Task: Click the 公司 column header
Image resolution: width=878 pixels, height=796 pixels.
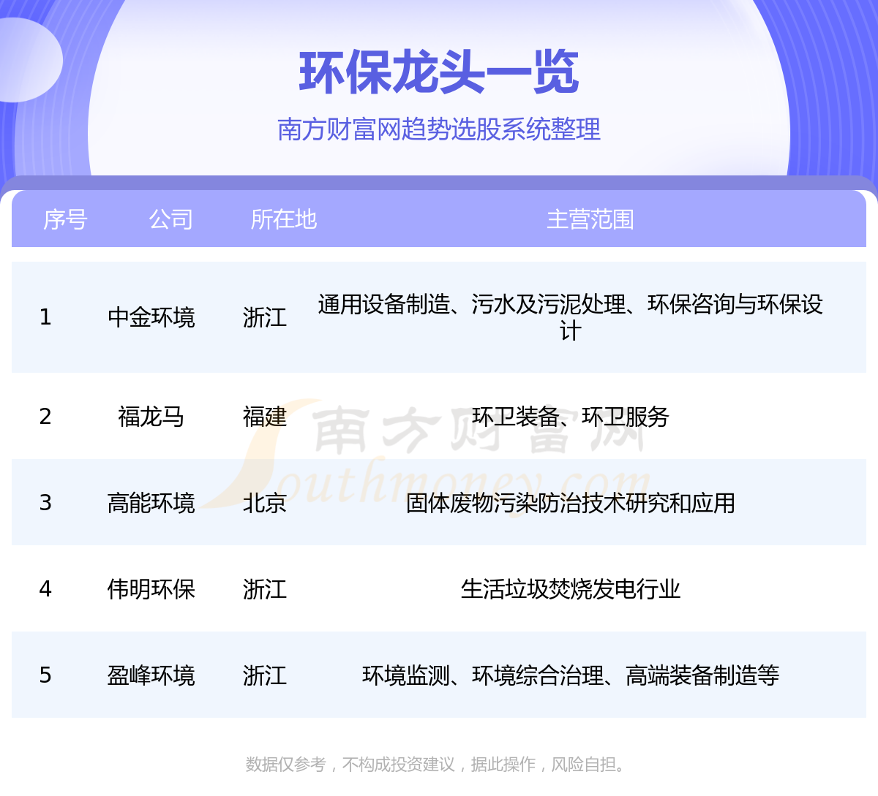Action: [x=170, y=219]
